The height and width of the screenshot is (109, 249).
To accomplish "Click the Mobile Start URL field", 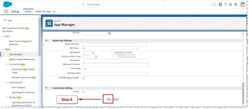I will [115, 44].
